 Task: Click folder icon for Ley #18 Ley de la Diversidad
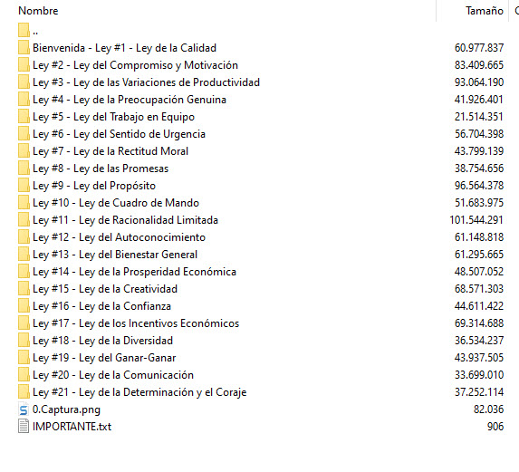[24, 340]
